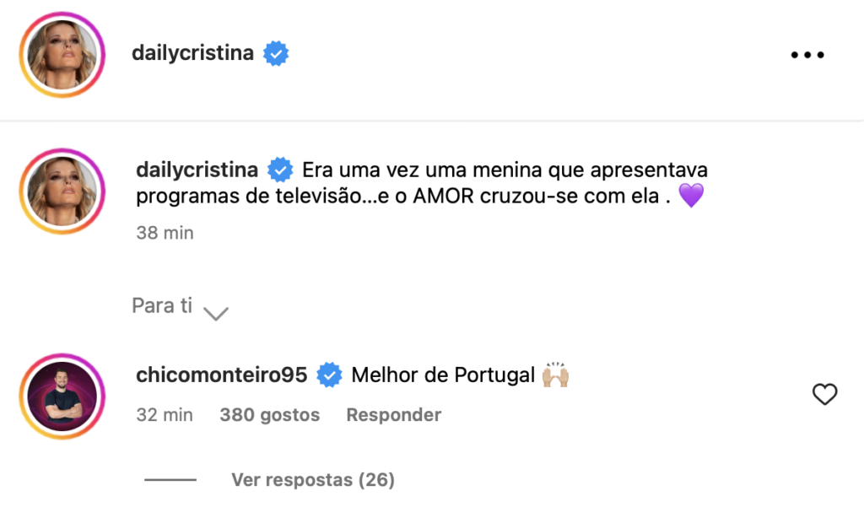Open dailycristina's story from the header avatar
The height and width of the screenshot is (507, 864).
[x=62, y=54]
